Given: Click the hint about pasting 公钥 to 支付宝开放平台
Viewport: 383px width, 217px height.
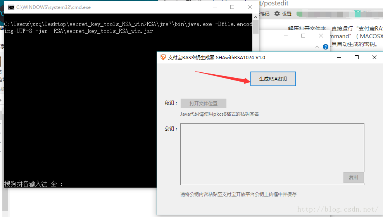Looking at the screenshot, I should [x=238, y=194].
